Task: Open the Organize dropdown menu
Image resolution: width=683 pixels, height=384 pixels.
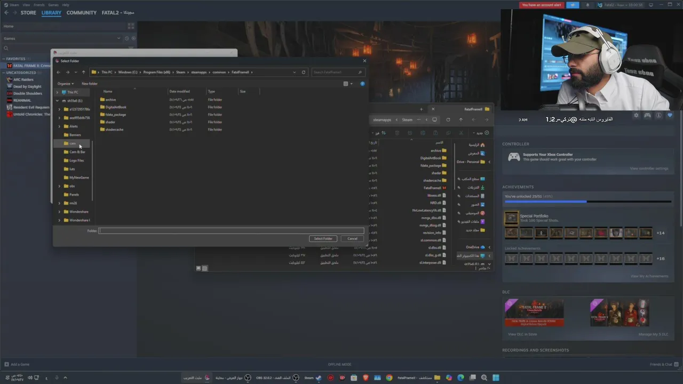Action: point(65,84)
